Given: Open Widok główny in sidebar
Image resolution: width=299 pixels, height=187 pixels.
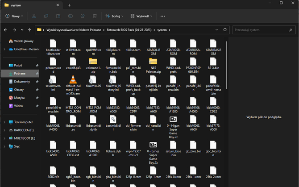Looking at the screenshot, I should 21,41.
